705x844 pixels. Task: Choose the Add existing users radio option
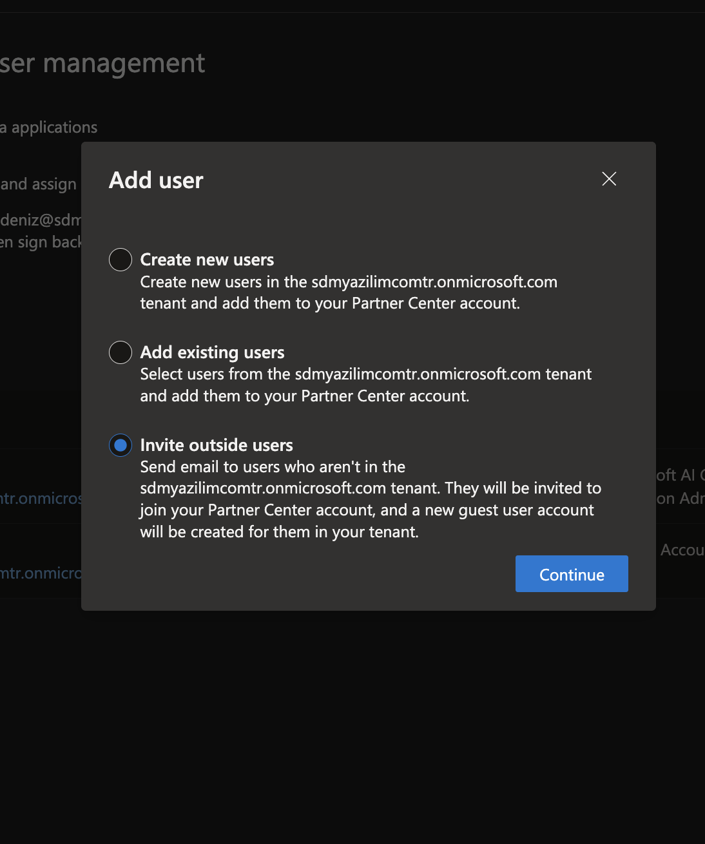pyautogui.click(x=121, y=352)
